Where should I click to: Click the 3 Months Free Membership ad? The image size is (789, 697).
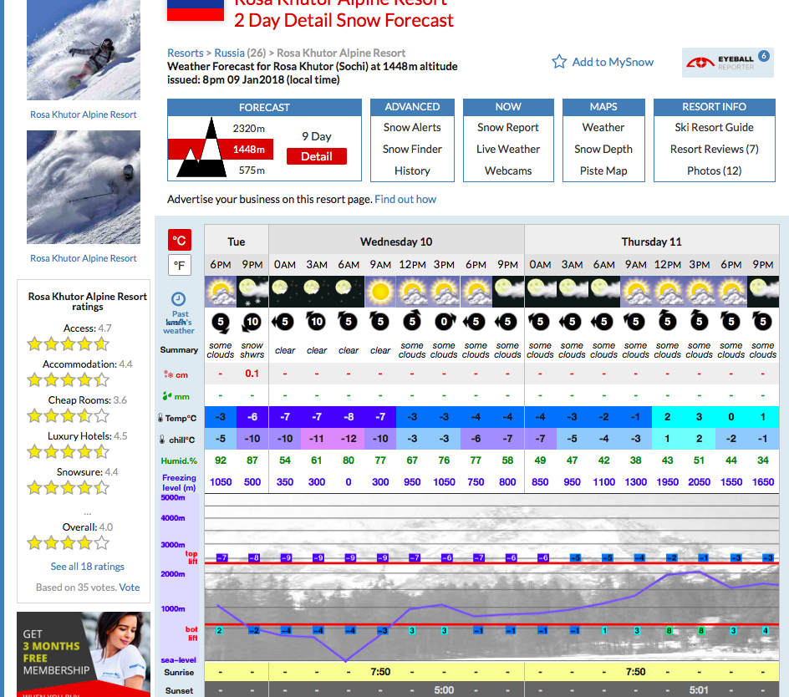[x=84, y=654]
